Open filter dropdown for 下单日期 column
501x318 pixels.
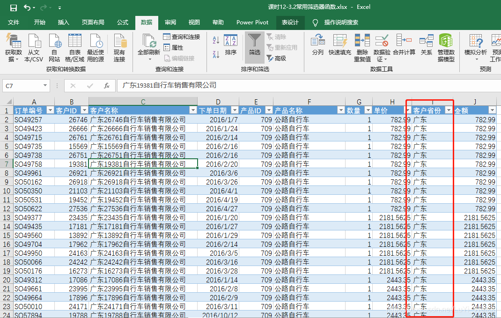(235, 110)
